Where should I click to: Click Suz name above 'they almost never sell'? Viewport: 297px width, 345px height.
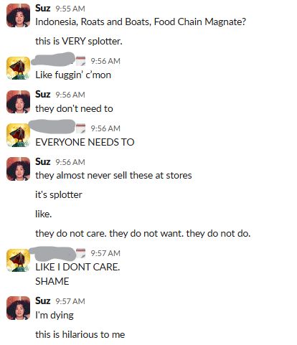(x=43, y=161)
